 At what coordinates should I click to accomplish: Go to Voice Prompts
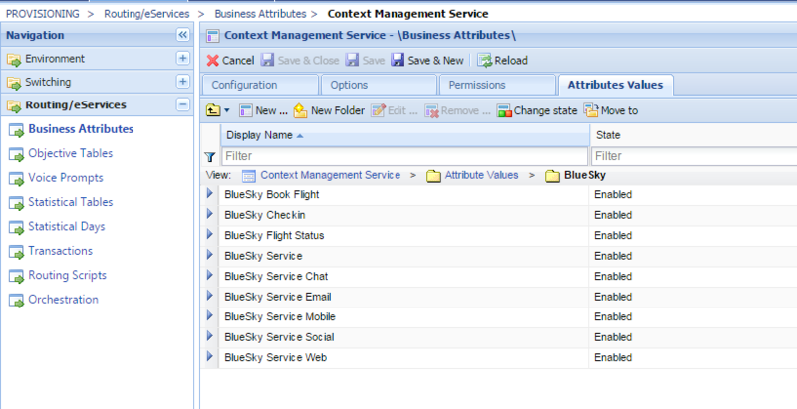[x=66, y=177]
